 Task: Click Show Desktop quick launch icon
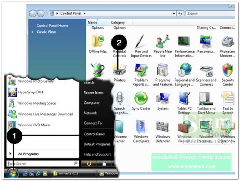click(x=25, y=173)
